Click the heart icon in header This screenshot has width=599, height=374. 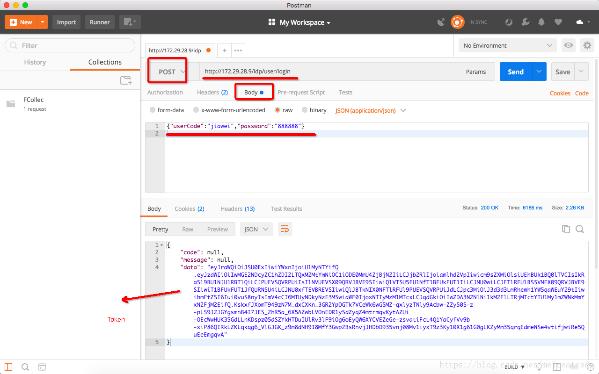(558, 22)
